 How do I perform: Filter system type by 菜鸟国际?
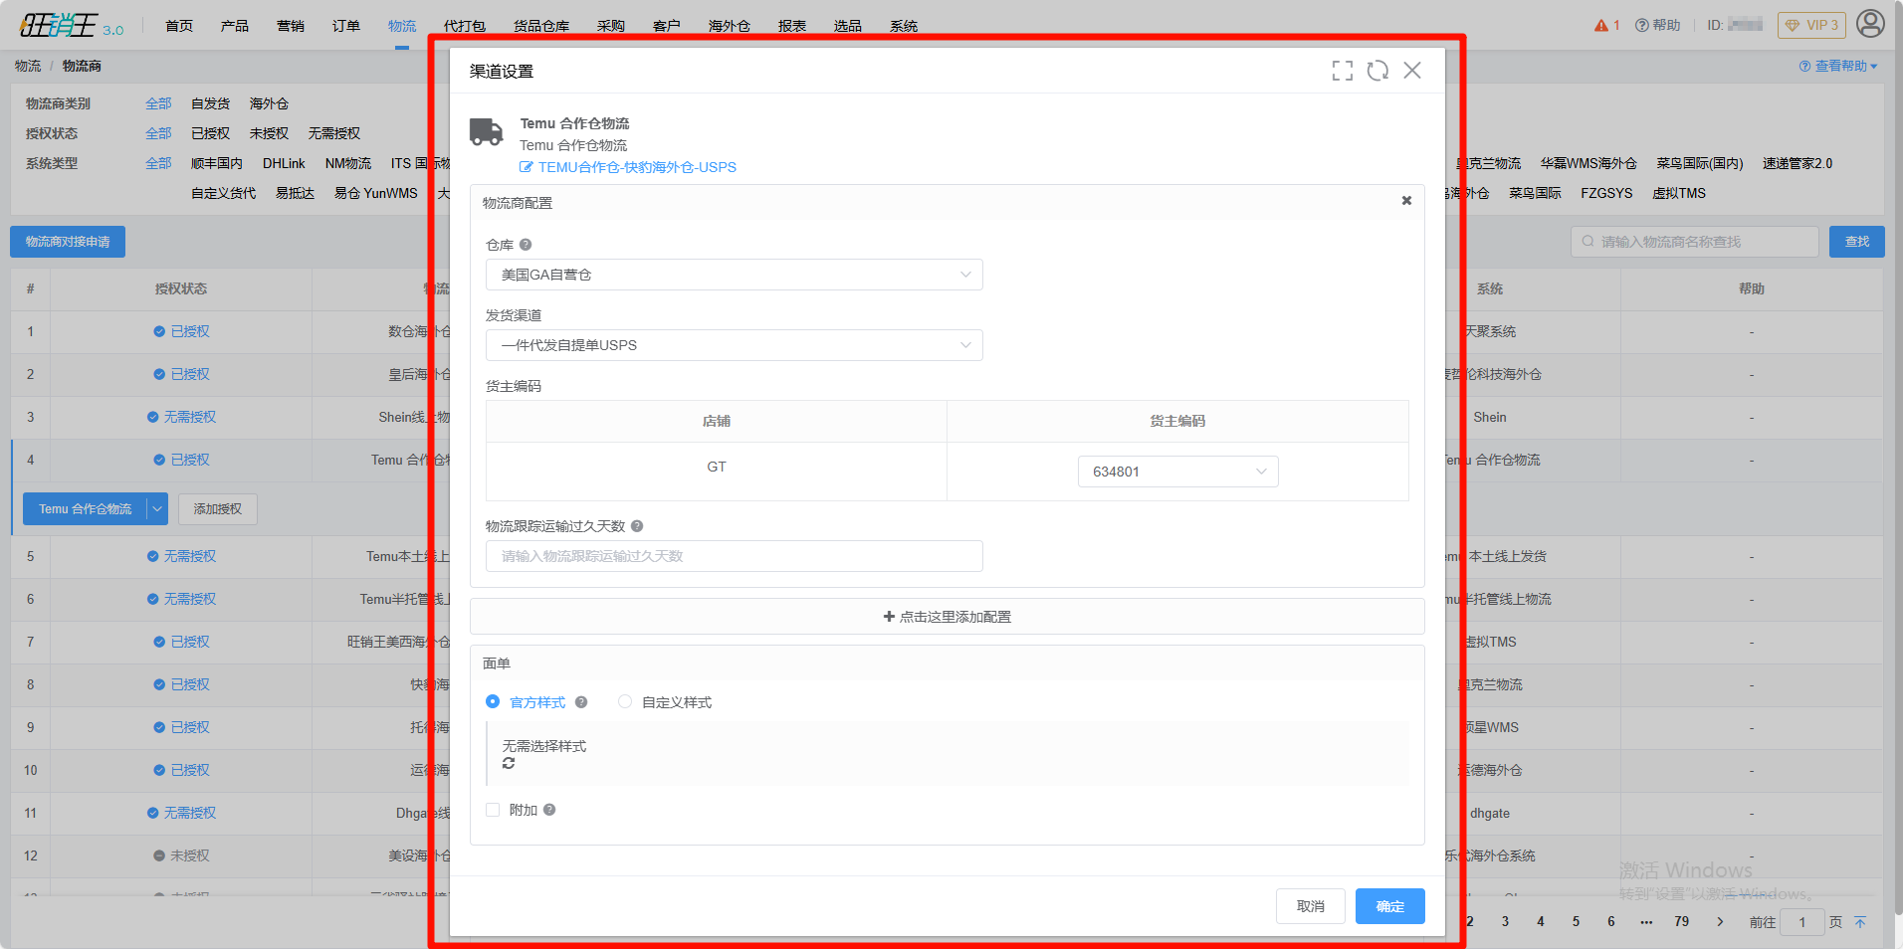click(1535, 193)
